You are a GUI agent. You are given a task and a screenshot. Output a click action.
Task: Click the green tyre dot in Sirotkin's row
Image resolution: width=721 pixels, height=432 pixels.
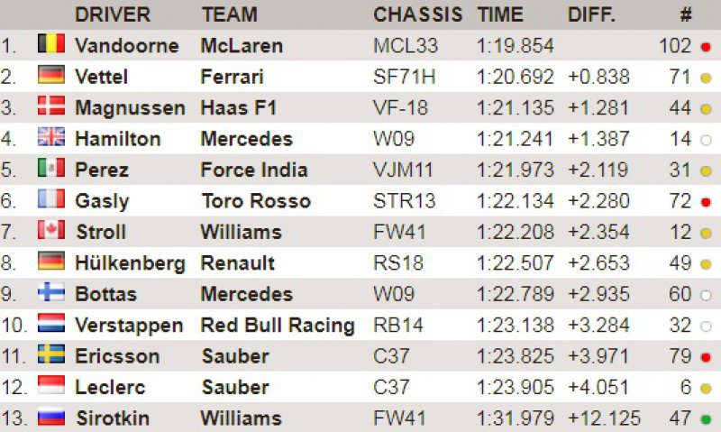(705, 418)
